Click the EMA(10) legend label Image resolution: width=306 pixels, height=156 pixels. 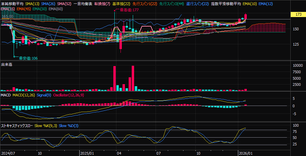click(x=249, y=4)
